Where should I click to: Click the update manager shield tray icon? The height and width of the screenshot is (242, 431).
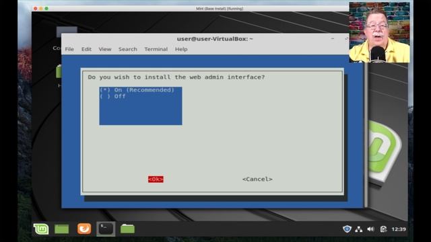347,229
